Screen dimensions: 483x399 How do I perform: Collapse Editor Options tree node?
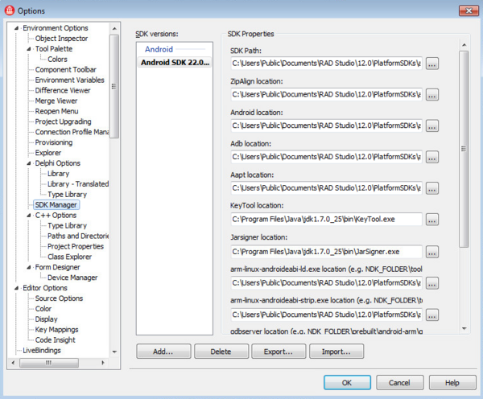[x=16, y=288]
